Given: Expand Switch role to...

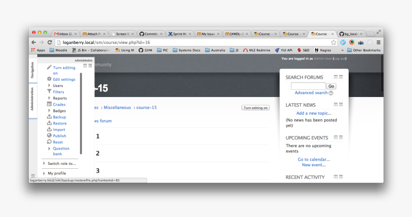Looking at the screenshot, I should (44, 163).
